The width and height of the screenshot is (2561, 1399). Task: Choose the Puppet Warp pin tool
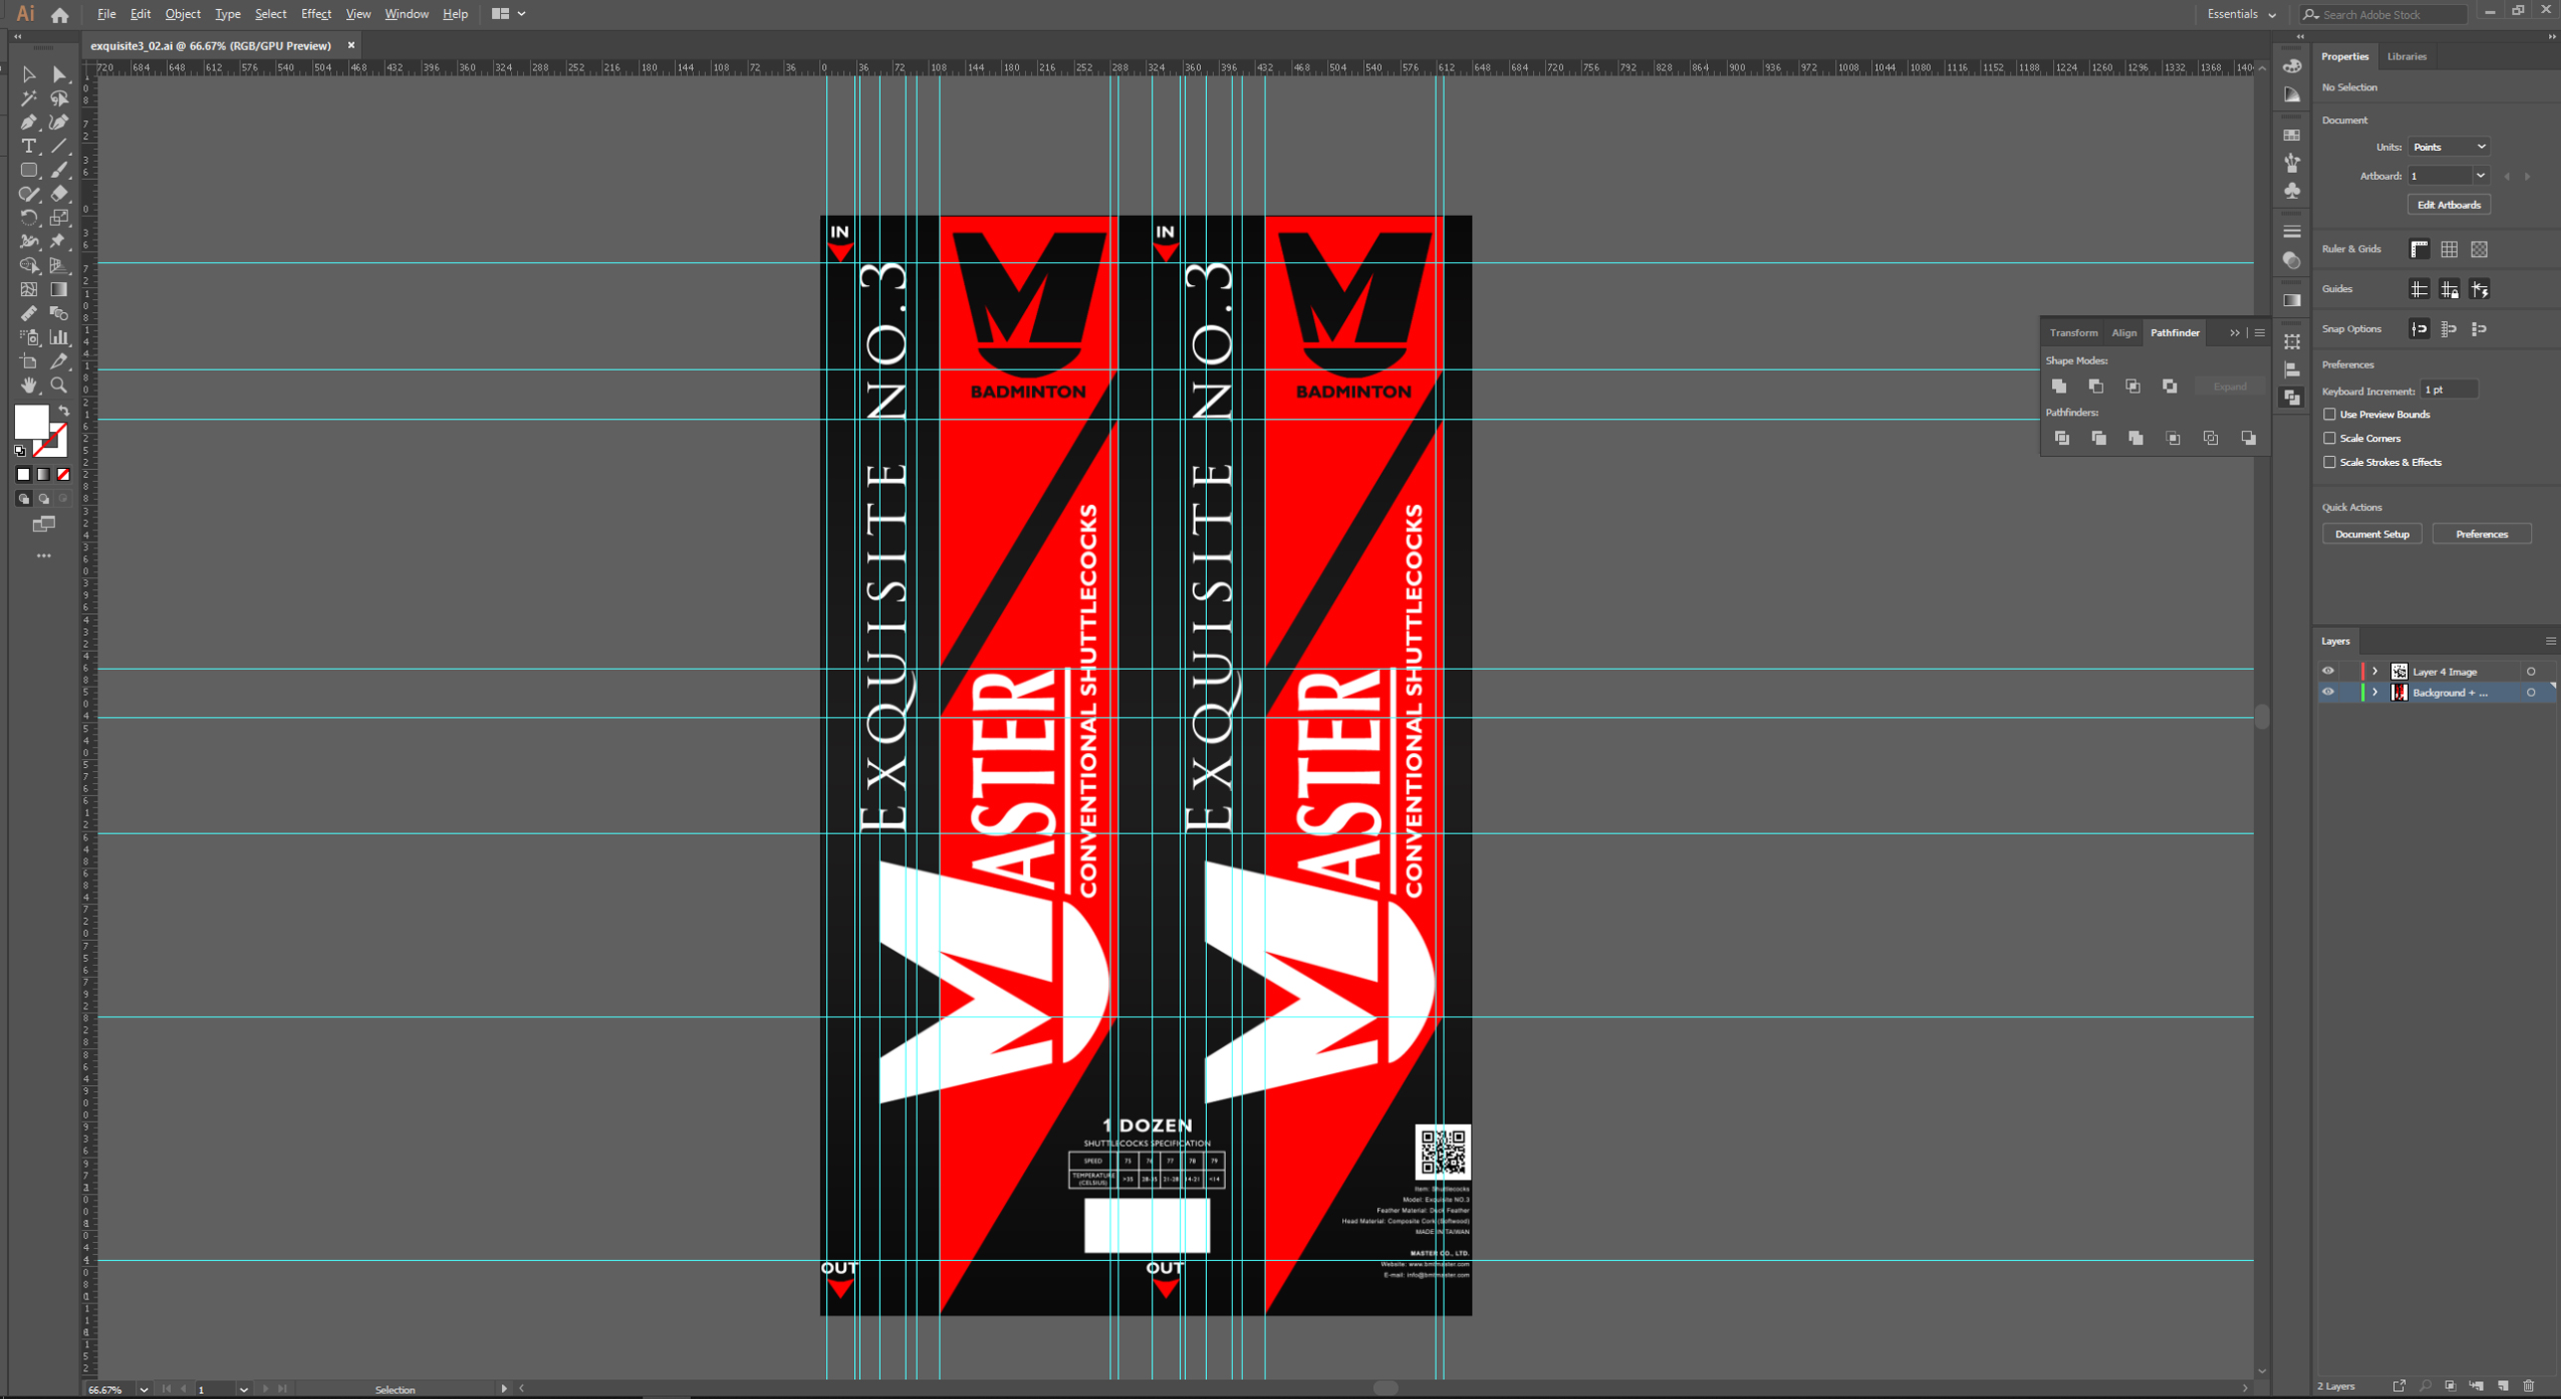(x=60, y=241)
